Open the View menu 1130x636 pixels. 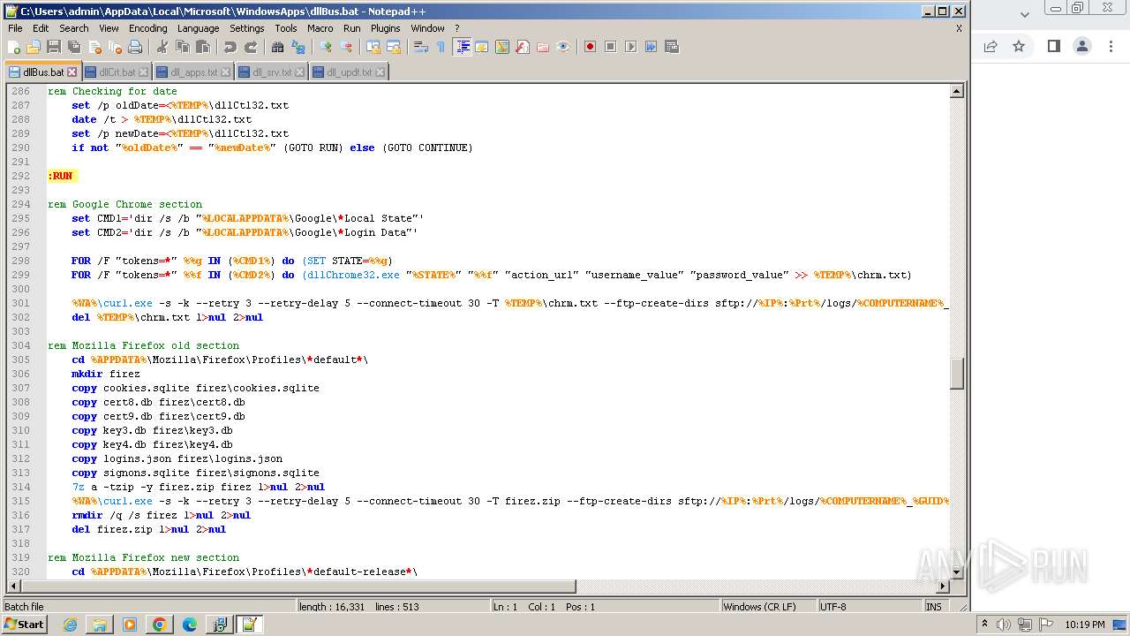coord(109,28)
